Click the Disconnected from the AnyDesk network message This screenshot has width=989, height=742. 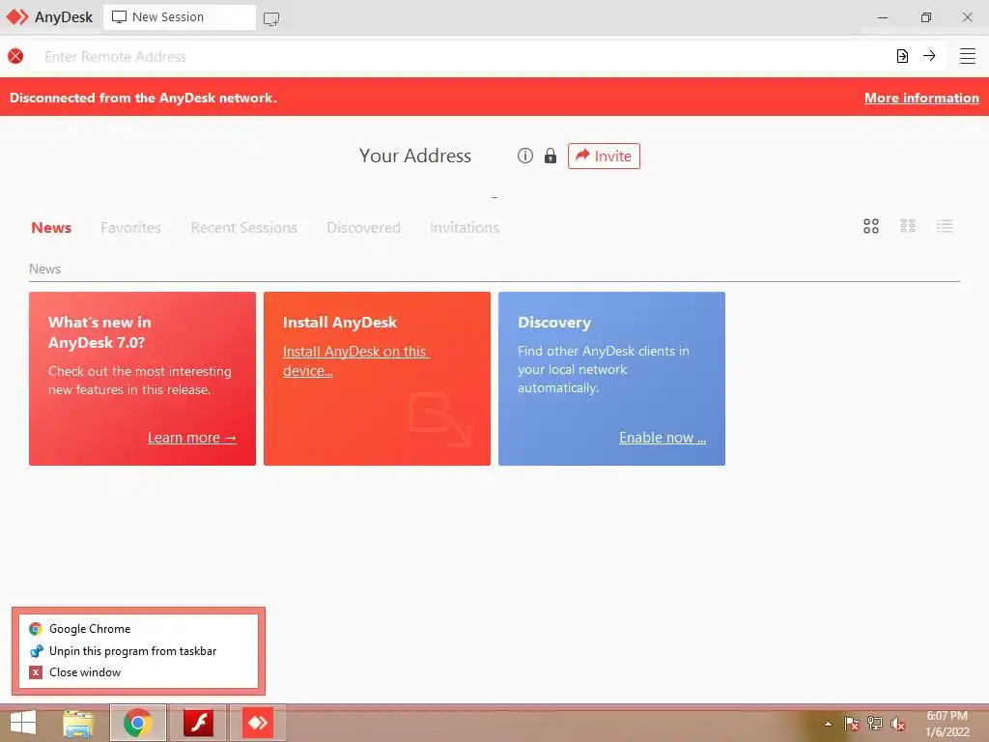(143, 98)
